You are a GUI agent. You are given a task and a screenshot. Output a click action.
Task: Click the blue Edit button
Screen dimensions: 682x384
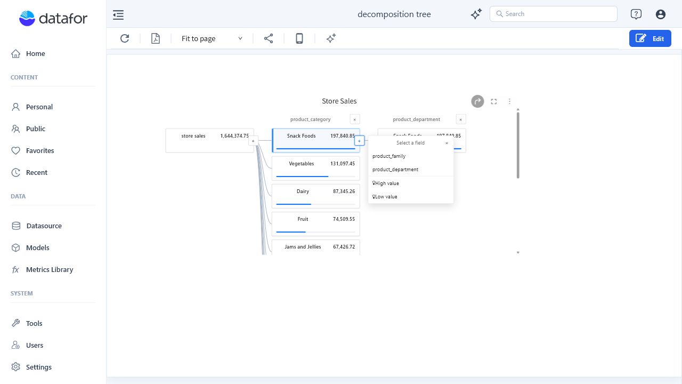click(650, 38)
